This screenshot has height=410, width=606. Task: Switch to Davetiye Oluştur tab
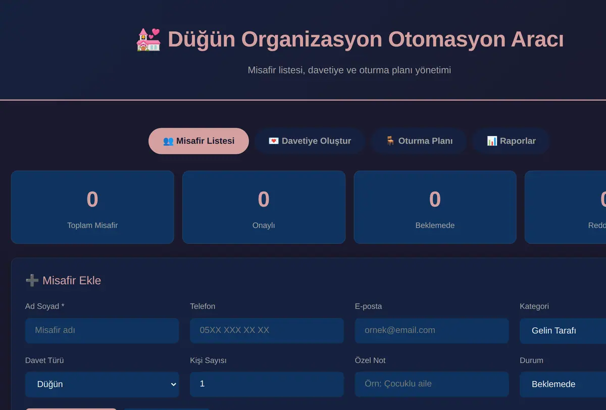(x=310, y=141)
